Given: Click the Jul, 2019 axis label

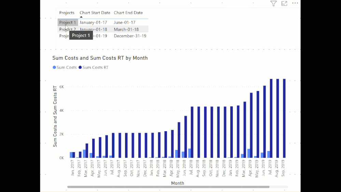Looking at the screenshot, I should (270, 168).
